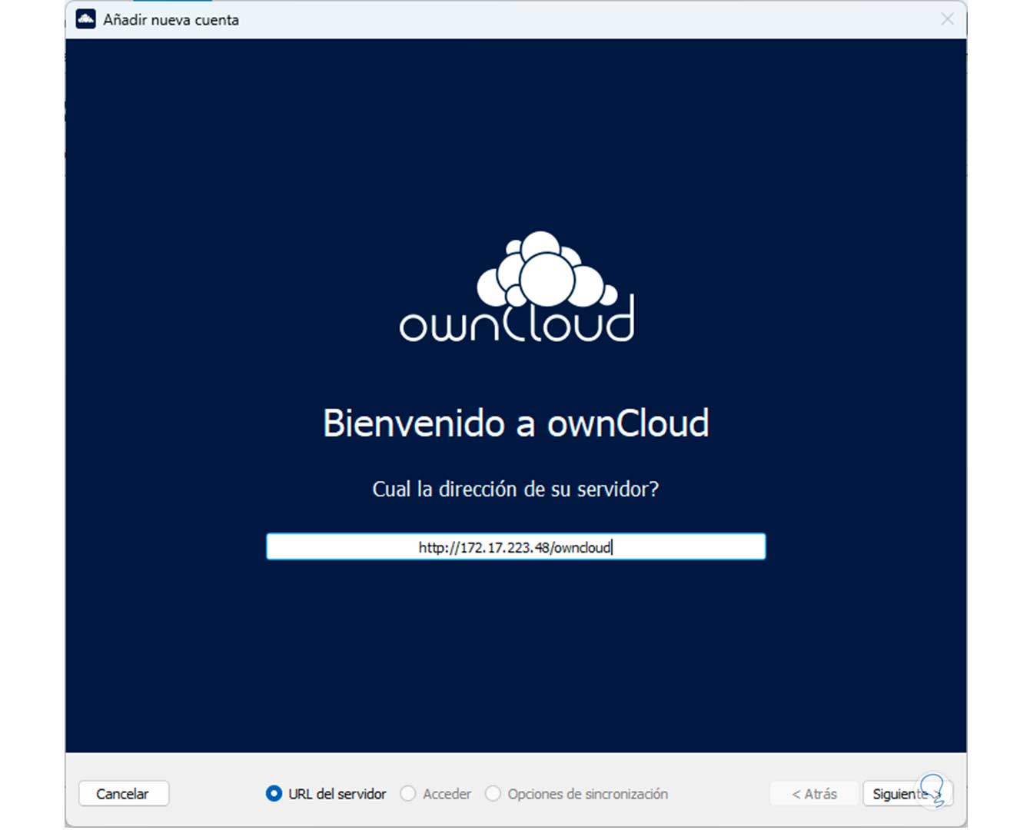Click the Añadir nueva cuenta window title
This screenshot has width=1020, height=830.
click(171, 20)
